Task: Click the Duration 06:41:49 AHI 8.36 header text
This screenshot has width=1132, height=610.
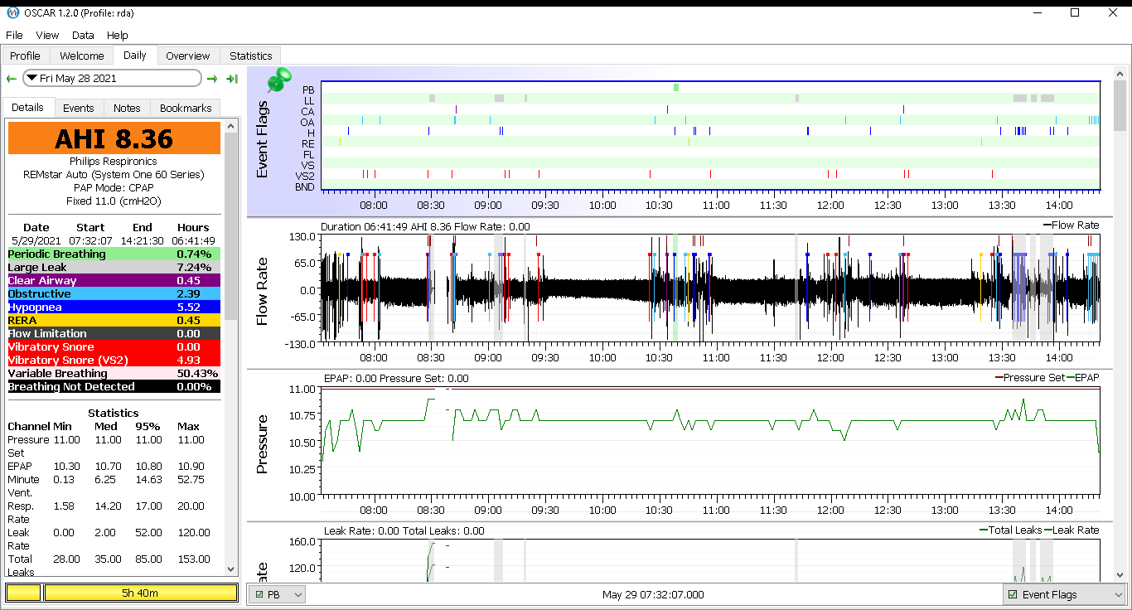Action: [425, 226]
